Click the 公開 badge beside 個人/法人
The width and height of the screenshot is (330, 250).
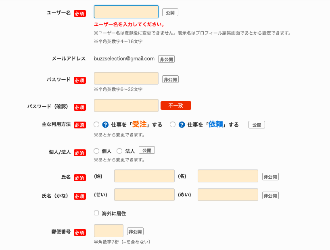click(x=147, y=150)
